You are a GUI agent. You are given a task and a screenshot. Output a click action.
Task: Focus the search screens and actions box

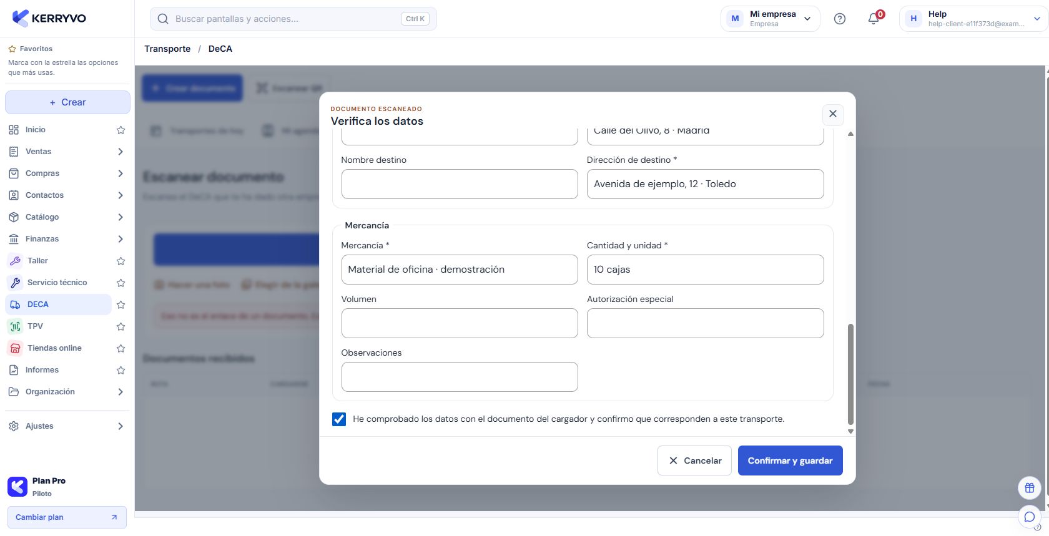point(293,19)
